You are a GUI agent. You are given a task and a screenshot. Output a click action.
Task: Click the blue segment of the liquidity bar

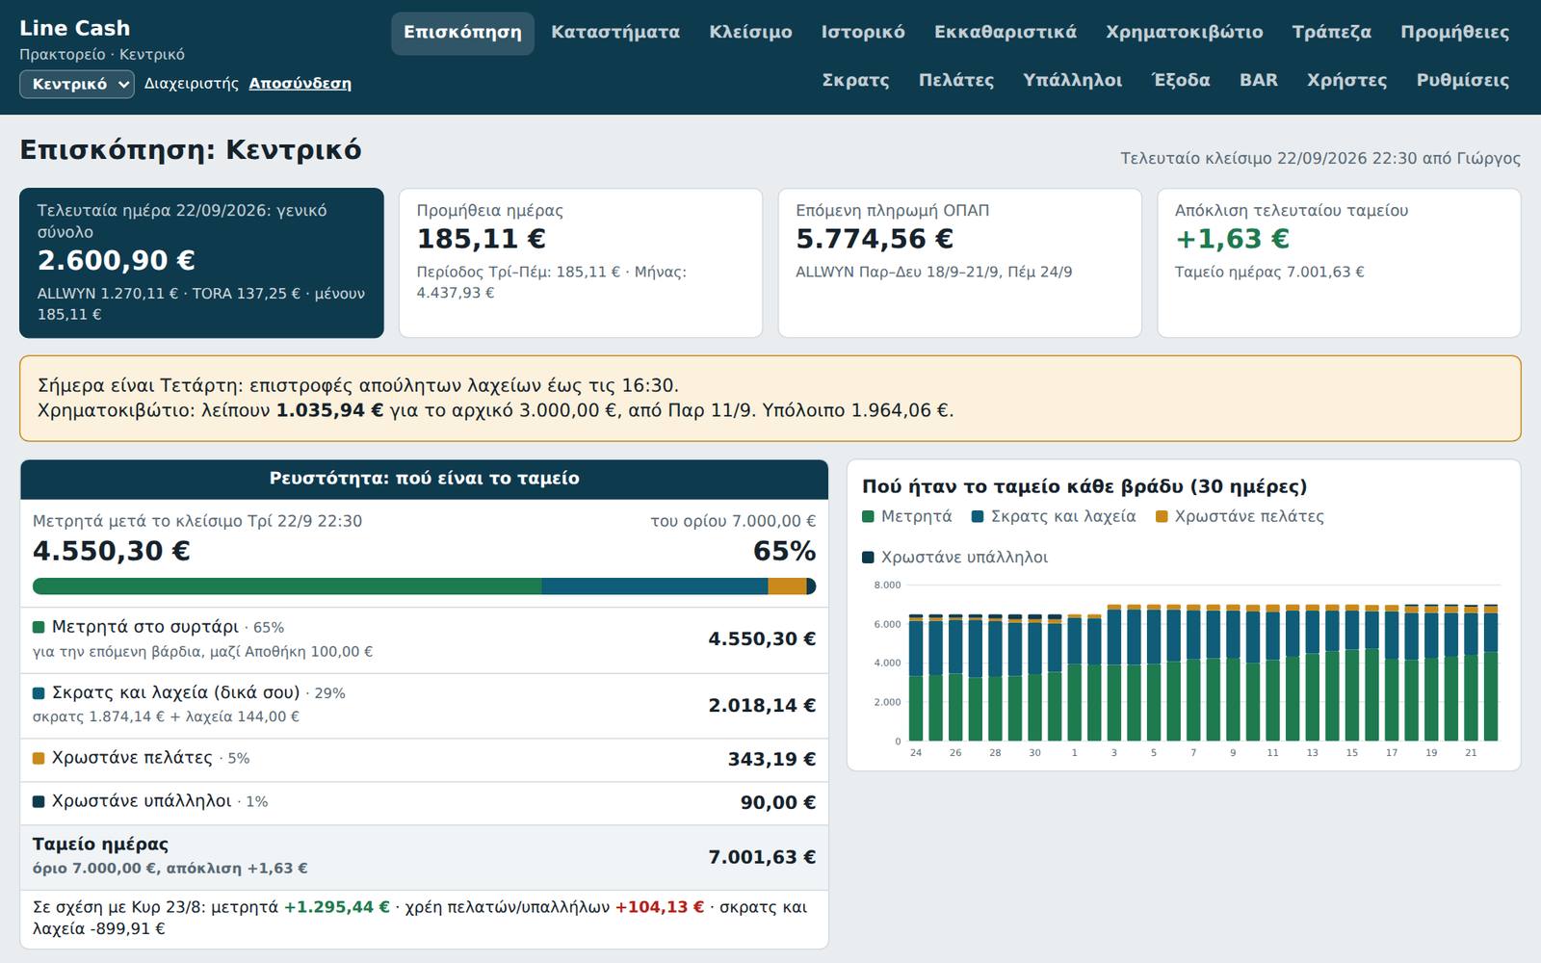click(655, 586)
